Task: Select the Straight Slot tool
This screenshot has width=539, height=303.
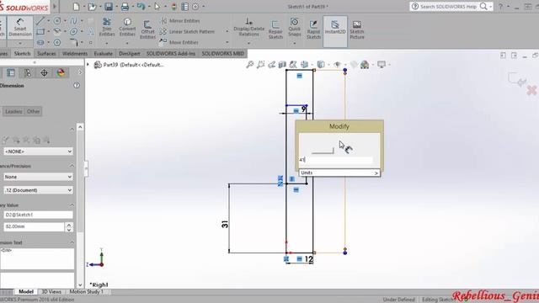Action: [x=40, y=43]
